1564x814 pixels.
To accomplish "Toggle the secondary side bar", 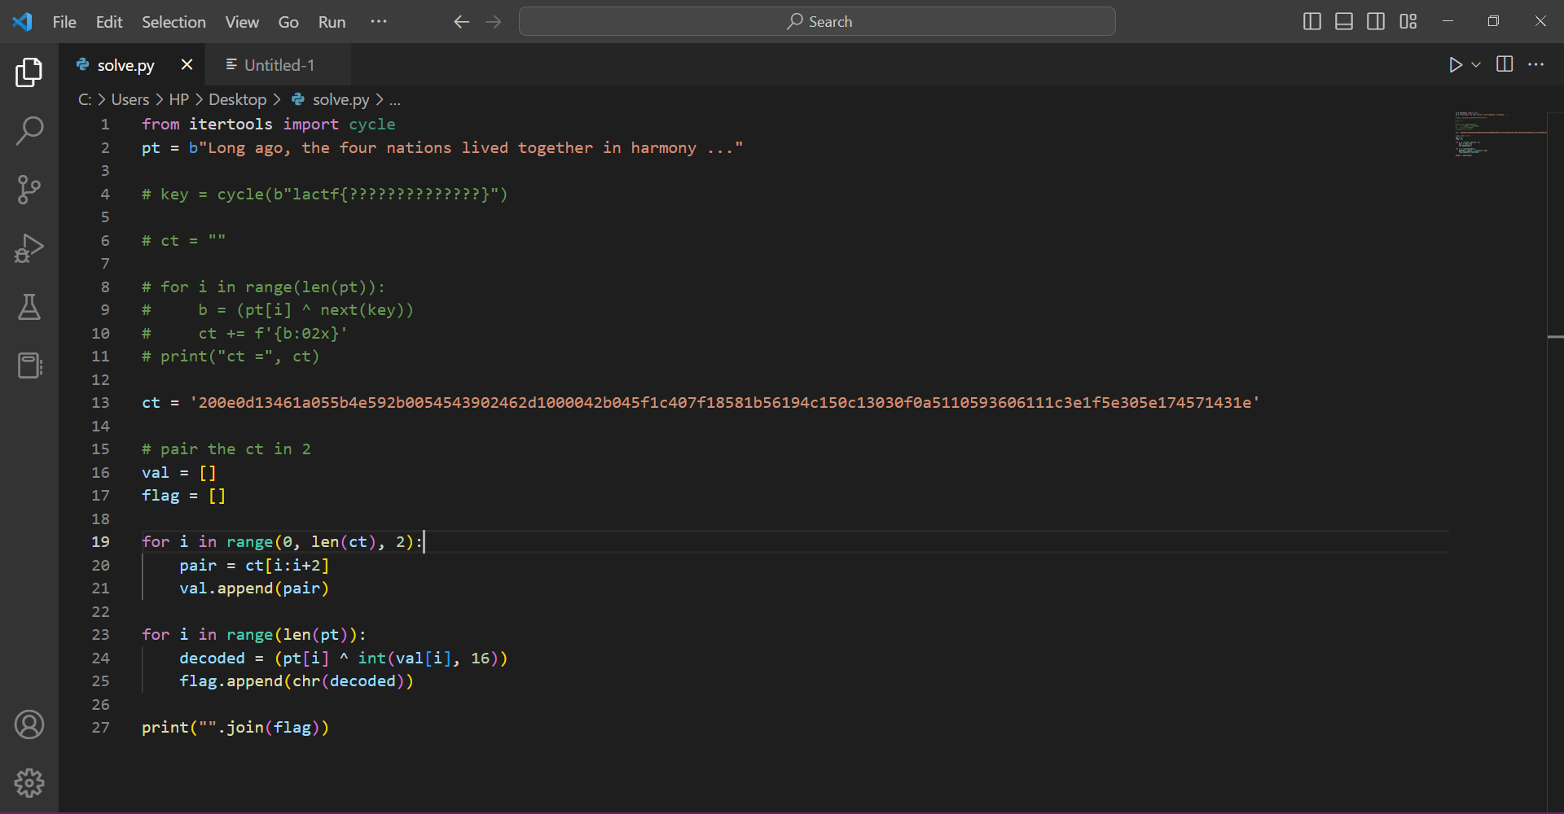I will point(1376,22).
